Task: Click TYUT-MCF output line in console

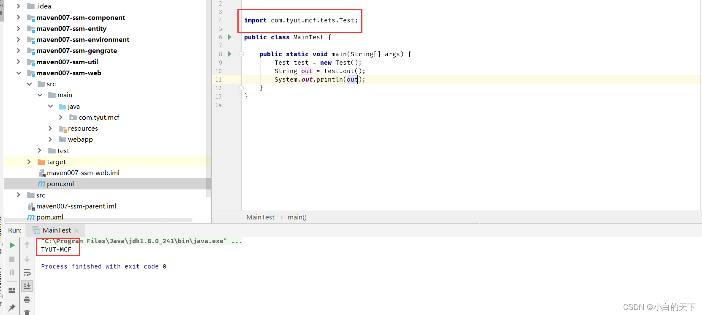Action: [56, 249]
